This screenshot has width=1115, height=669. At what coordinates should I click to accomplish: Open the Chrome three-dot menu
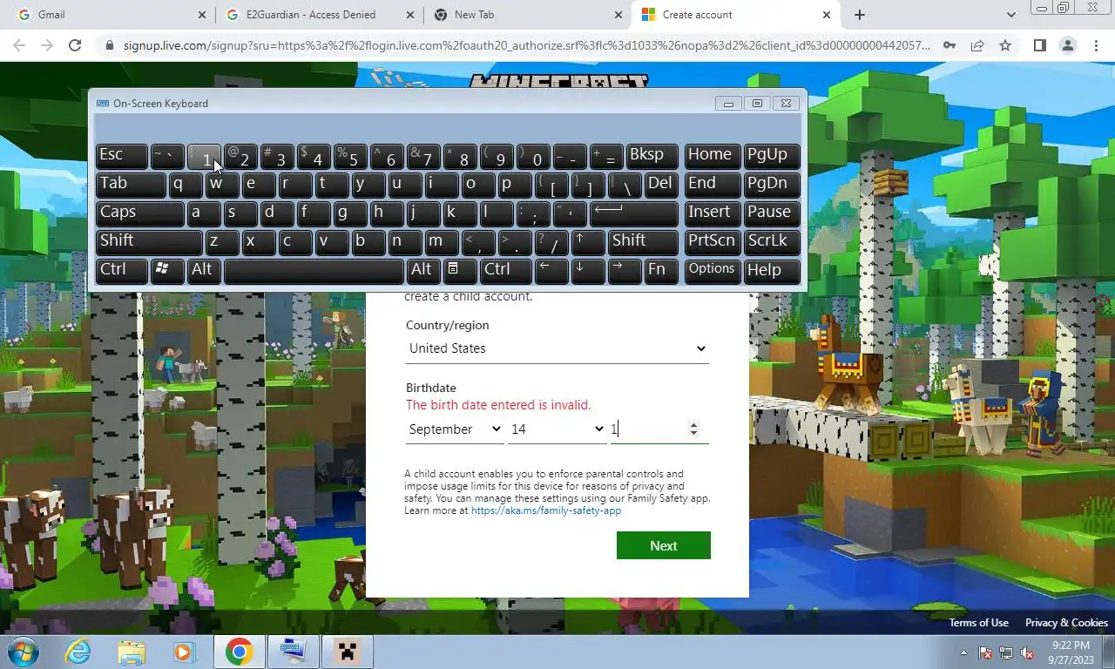pos(1096,45)
